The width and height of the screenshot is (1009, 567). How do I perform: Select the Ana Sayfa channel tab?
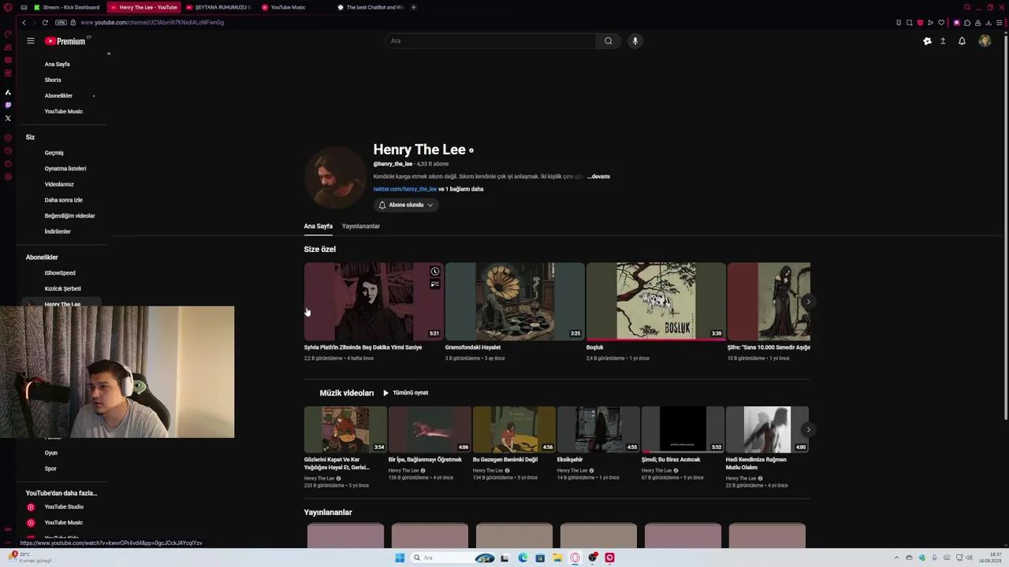pos(318,226)
